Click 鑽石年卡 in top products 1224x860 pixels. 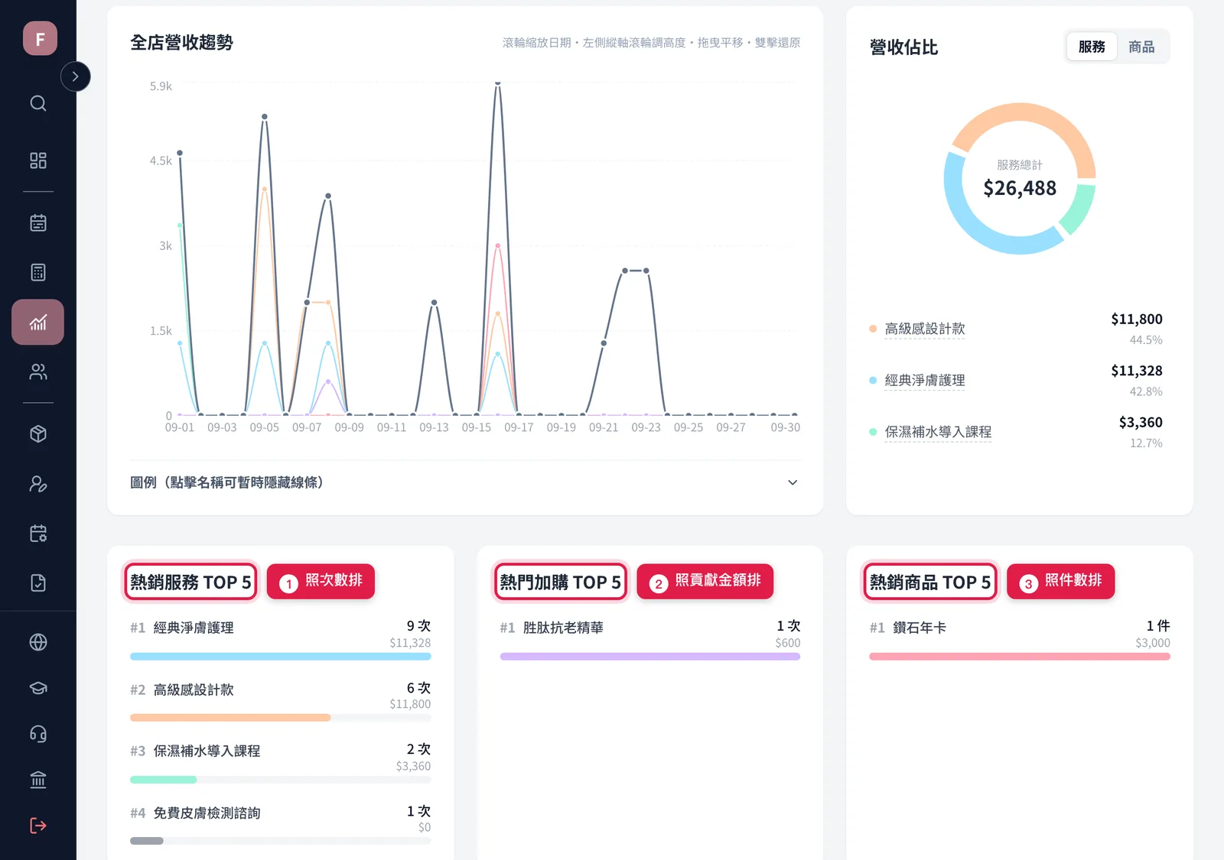[920, 628]
